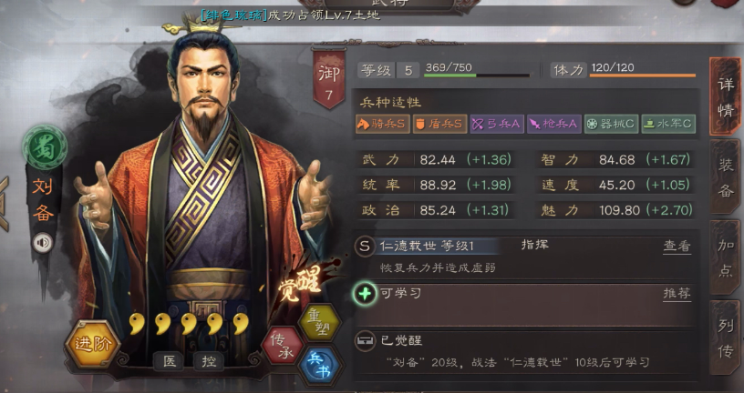
Task: Open the 兵书 blue hexagon icon
Action: pos(319,366)
